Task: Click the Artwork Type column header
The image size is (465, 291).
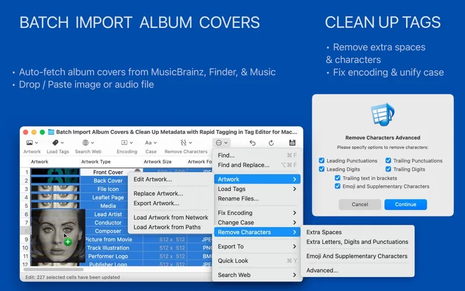Action: coord(111,162)
